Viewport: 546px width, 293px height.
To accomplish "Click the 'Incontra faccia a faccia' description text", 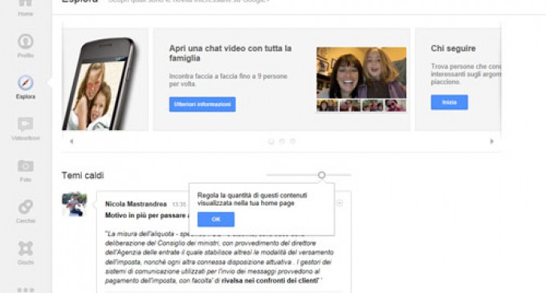I will pyautogui.click(x=228, y=80).
